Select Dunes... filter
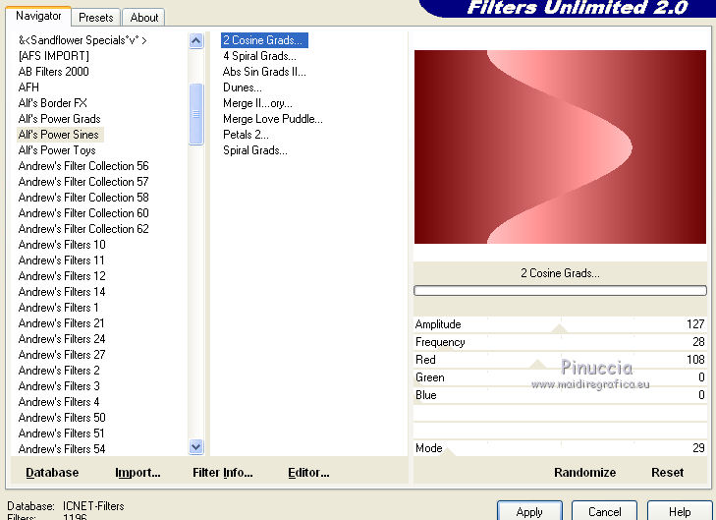This screenshot has height=520, width=716. [243, 87]
